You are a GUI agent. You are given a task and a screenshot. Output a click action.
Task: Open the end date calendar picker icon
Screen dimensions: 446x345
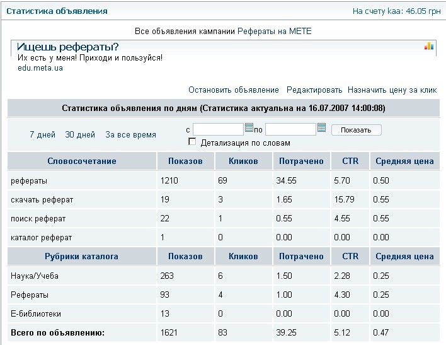point(321,129)
